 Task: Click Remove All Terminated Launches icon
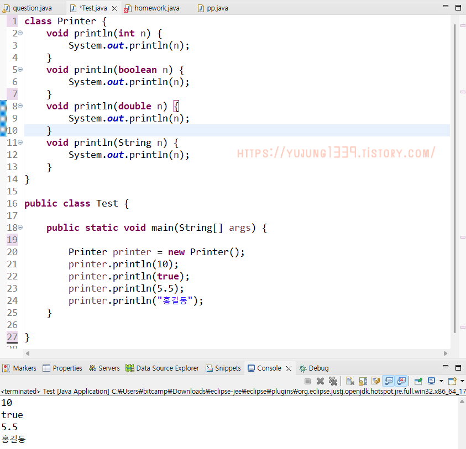[333, 381]
